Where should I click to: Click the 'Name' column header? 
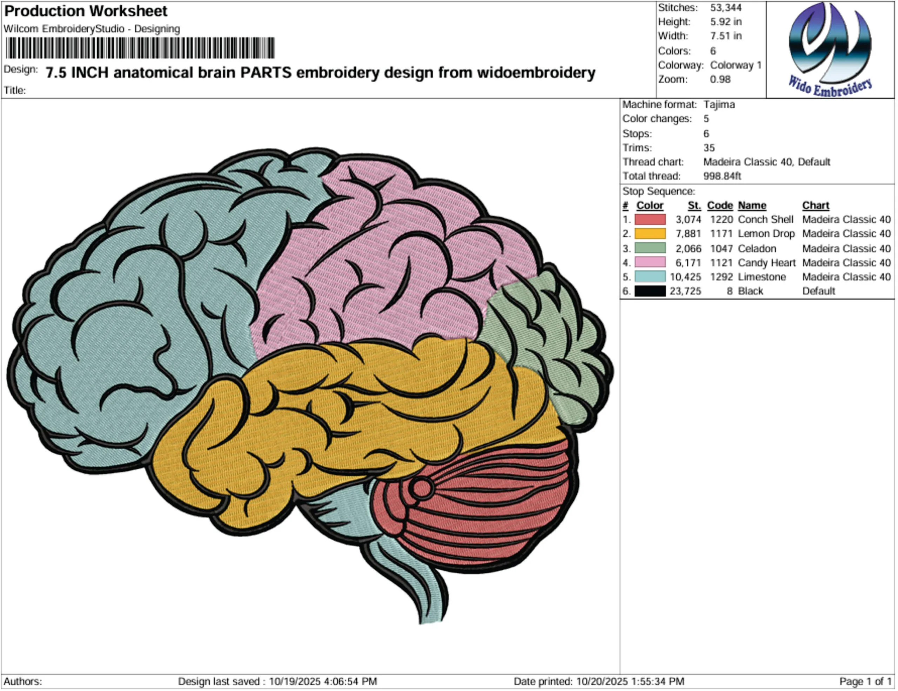pyautogui.click(x=752, y=205)
